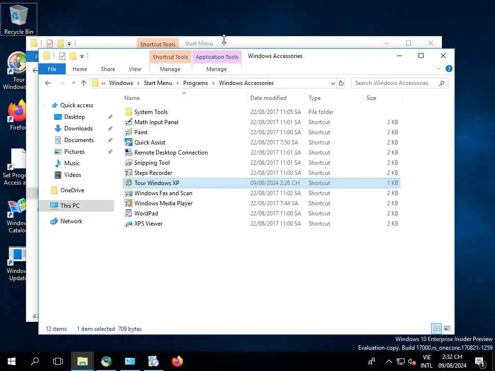Image resolution: width=495 pixels, height=371 pixels.
Task: Click New Folder icon in quick access toolbar
Action: tap(73, 56)
